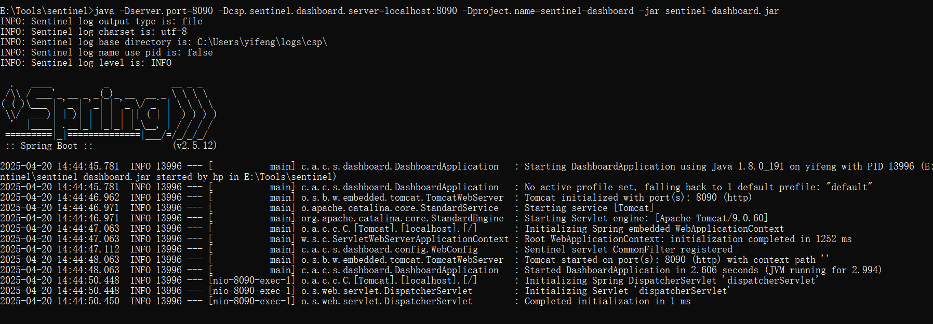Click the 'Completed initialization in 1 ms' line
933x324 pixels.
(x=607, y=301)
